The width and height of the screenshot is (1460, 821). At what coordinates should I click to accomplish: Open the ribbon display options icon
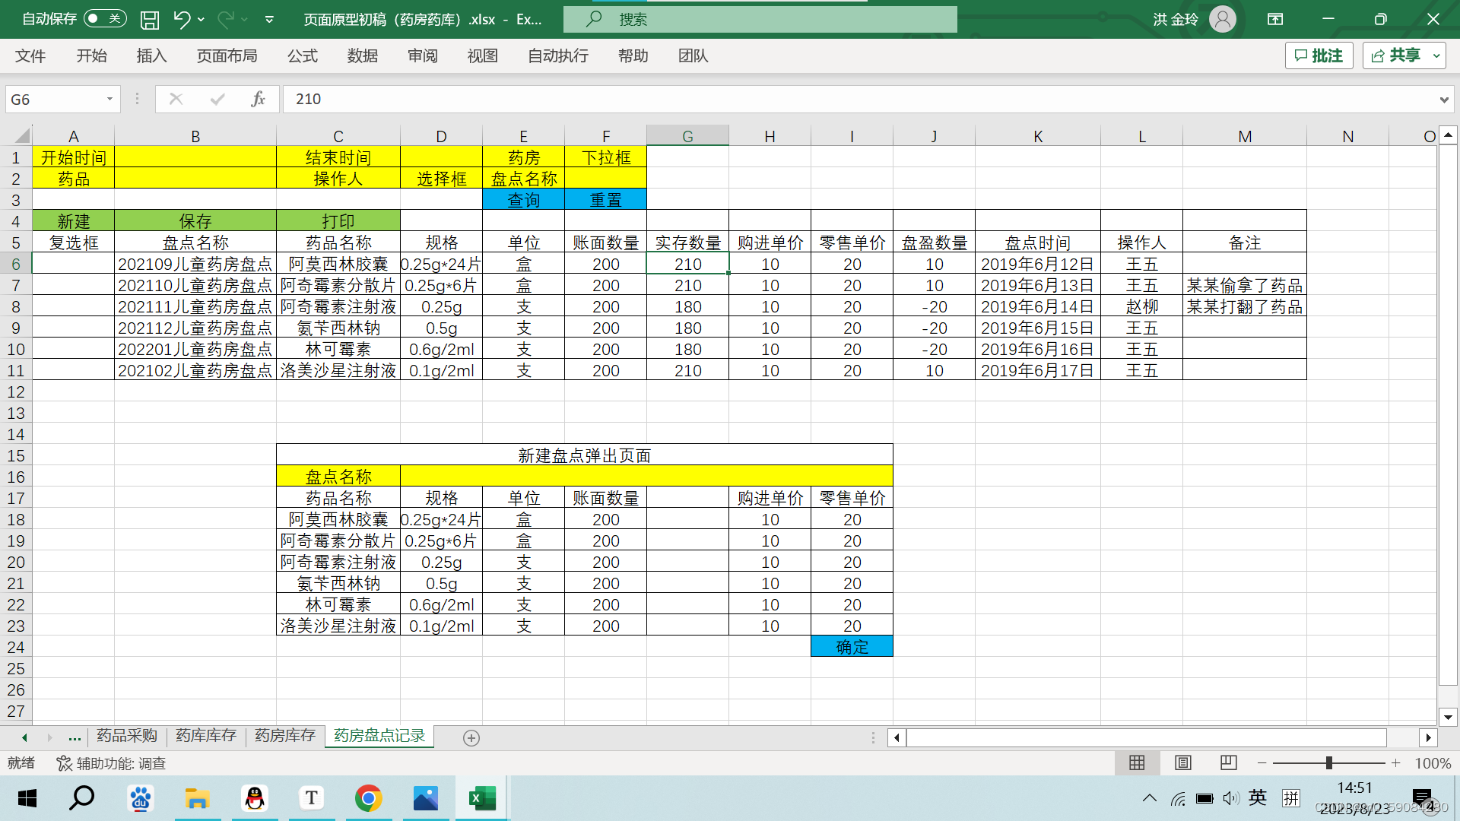tap(1275, 20)
